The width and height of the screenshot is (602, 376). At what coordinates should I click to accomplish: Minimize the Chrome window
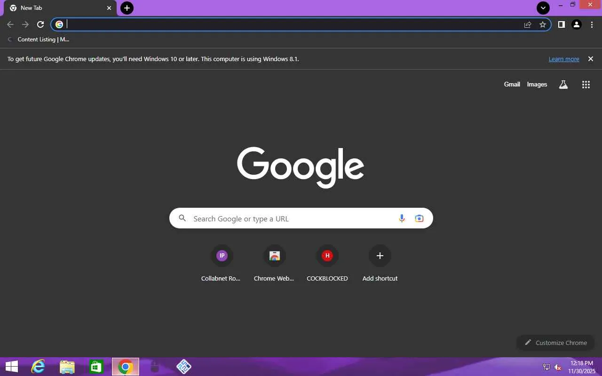click(560, 5)
